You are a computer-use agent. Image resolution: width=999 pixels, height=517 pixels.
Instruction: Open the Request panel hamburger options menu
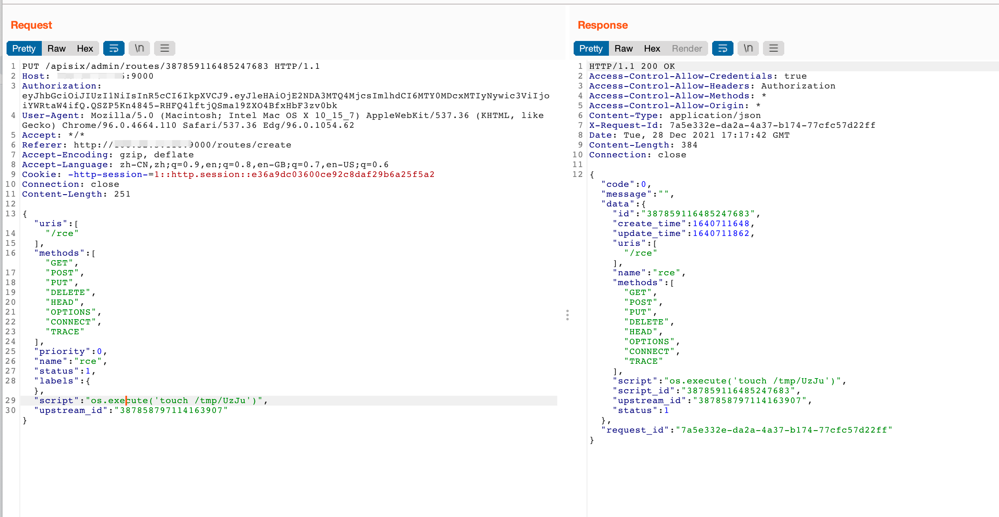165,48
